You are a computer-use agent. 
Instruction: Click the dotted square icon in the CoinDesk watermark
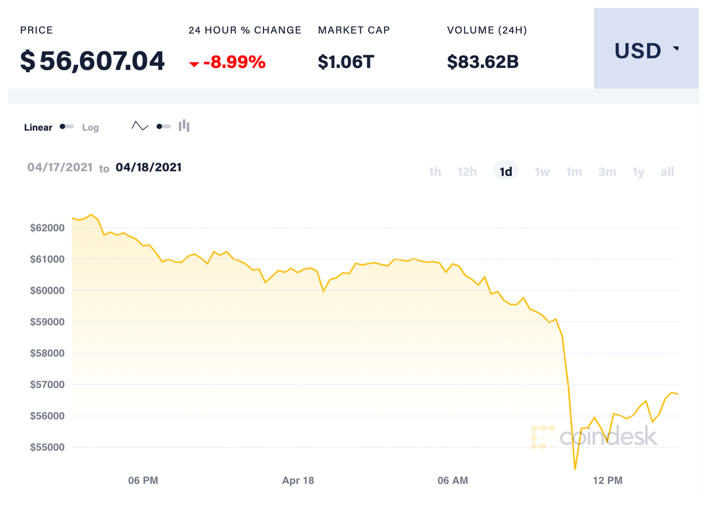[x=542, y=438]
